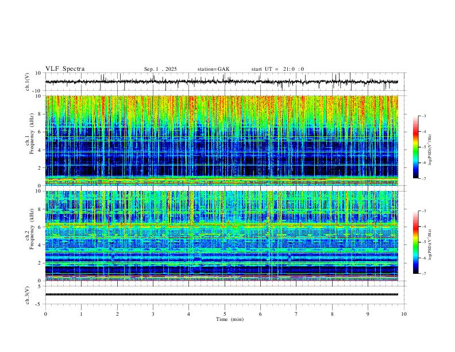The height and width of the screenshot is (352, 455).
Task: Click inside the ch.1 spectrogram panel
Action: [x=222, y=140]
